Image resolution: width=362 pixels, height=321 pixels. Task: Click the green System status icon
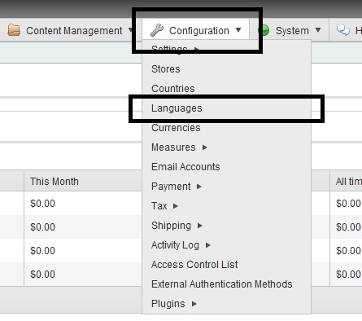point(264,30)
